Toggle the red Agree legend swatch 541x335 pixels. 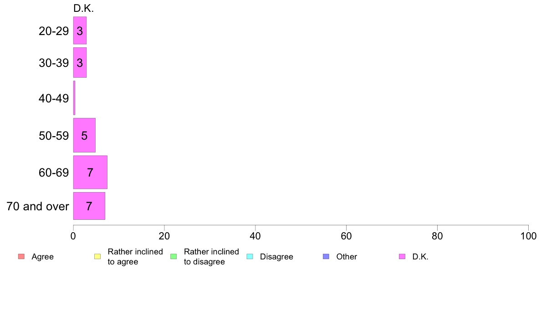[x=21, y=256]
